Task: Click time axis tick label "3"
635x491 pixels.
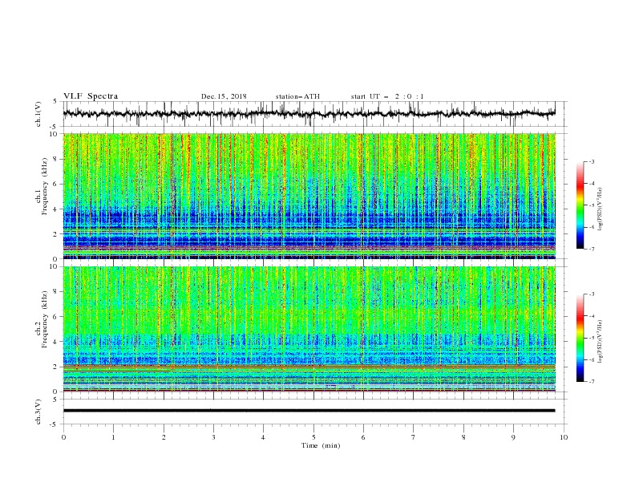Action: pyautogui.click(x=213, y=437)
